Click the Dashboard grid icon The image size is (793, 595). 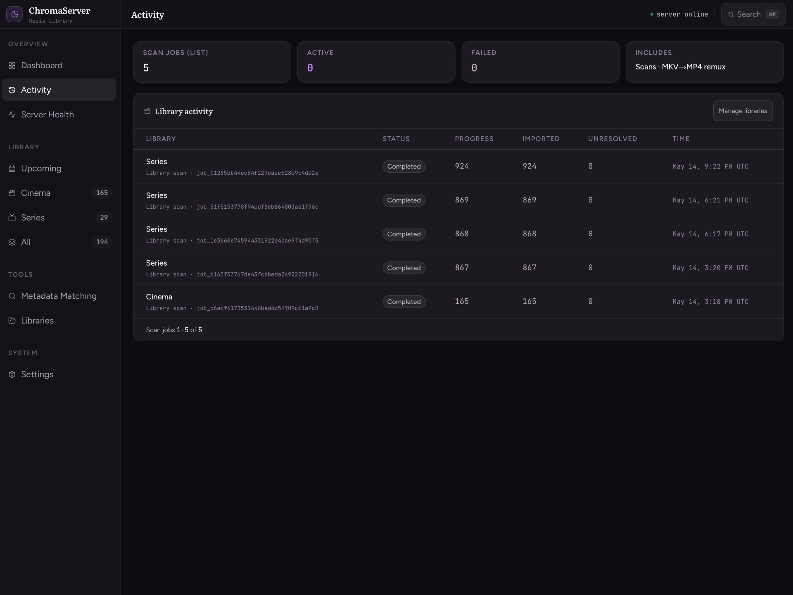[12, 65]
